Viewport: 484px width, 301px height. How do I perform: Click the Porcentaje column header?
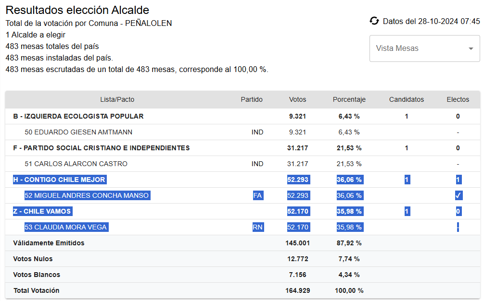pos(349,99)
